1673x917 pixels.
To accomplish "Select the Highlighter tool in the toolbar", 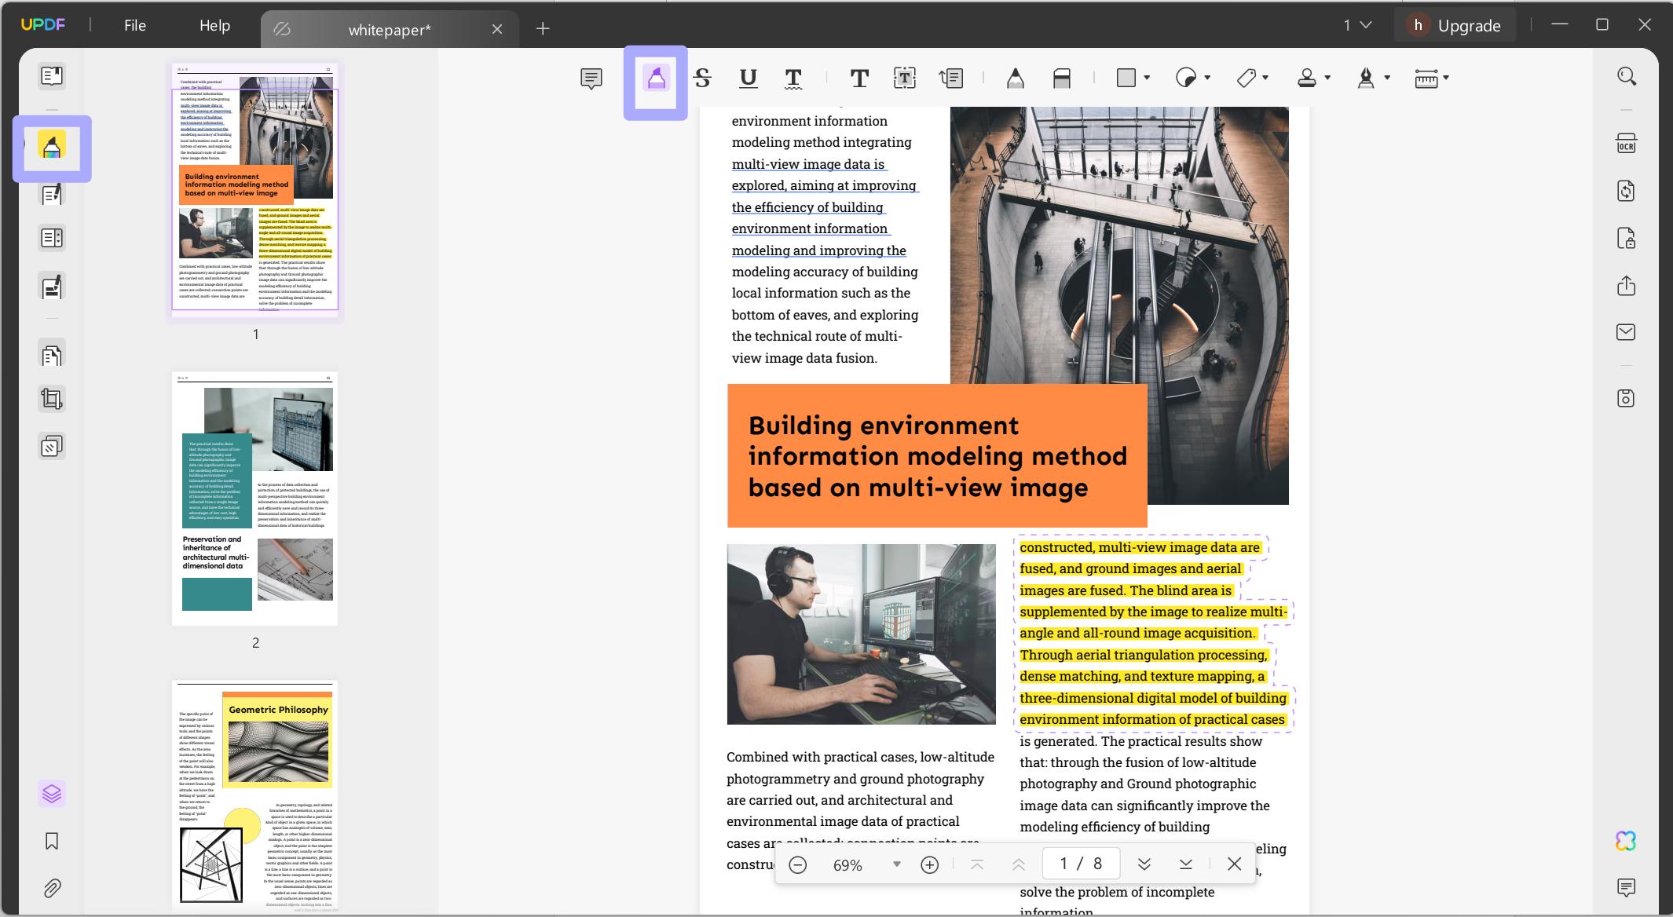I will pos(657,79).
